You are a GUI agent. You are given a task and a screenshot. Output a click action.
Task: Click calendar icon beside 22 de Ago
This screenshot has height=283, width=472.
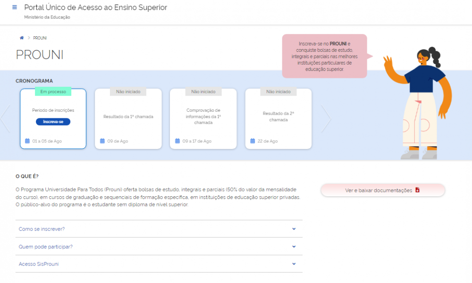(253, 141)
